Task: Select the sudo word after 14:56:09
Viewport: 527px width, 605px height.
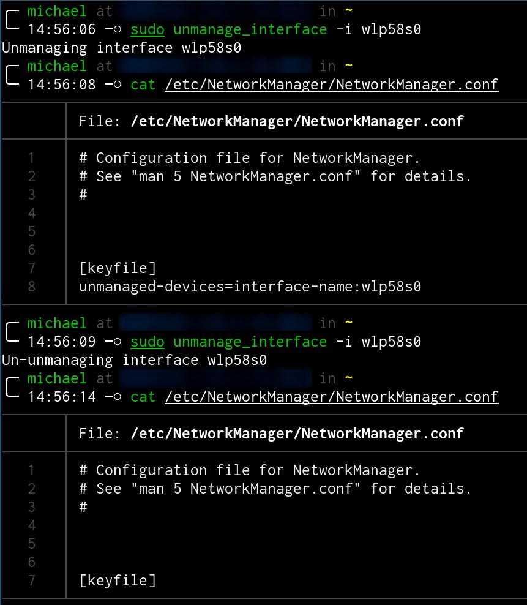Action: tap(148, 342)
